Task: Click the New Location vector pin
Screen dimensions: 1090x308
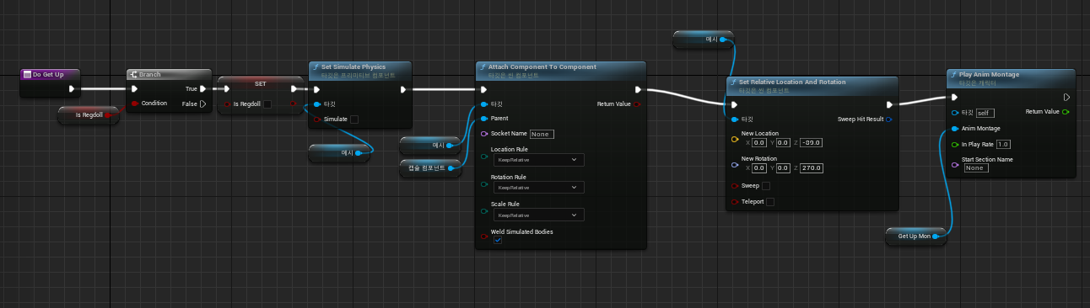Action: tap(734, 140)
